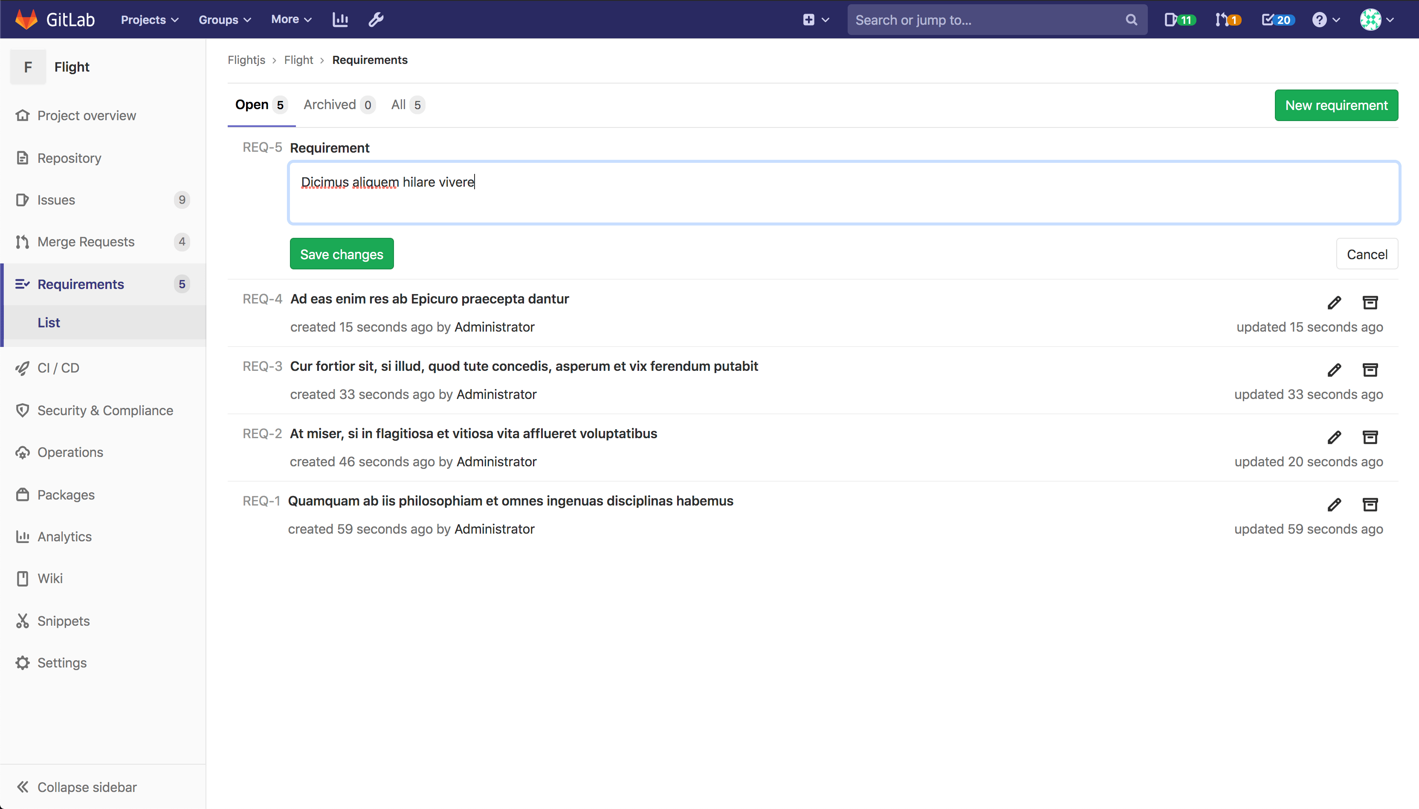The image size is (1419, 809).
Task: Click Save changes button
Action: tap(342, 254)
